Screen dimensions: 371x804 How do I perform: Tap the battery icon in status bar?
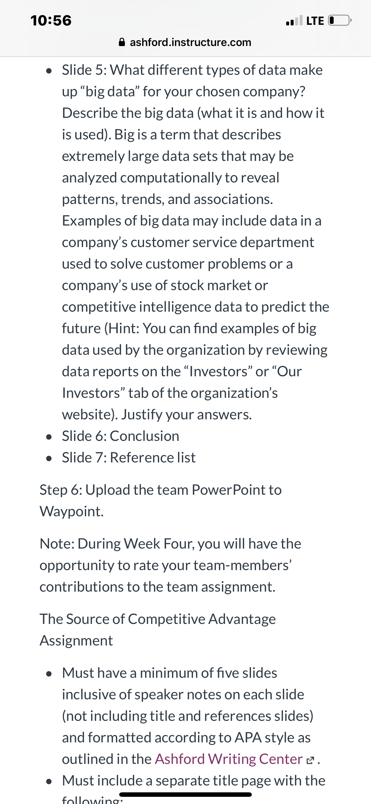coord(340,21)
